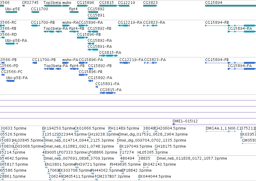Click transcript CG15892-RB
The width and height of the screenshot is (256, 181).
pos(93,32)
